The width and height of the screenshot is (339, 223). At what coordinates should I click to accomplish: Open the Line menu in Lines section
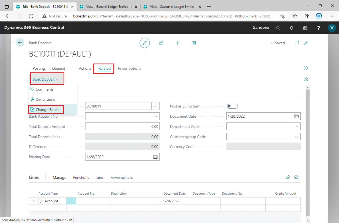pyautogui.click(x=100, y=177)
